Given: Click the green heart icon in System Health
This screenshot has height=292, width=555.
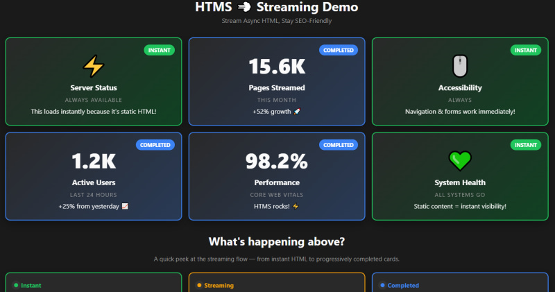Looking at the screenshot, I should 460,161.
